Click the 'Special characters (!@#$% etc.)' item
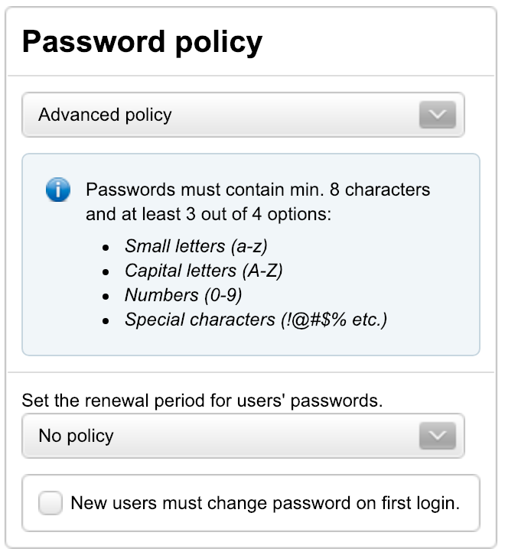Image resolution: width=505 pixels, height=555 pixels. coord(256,320)
